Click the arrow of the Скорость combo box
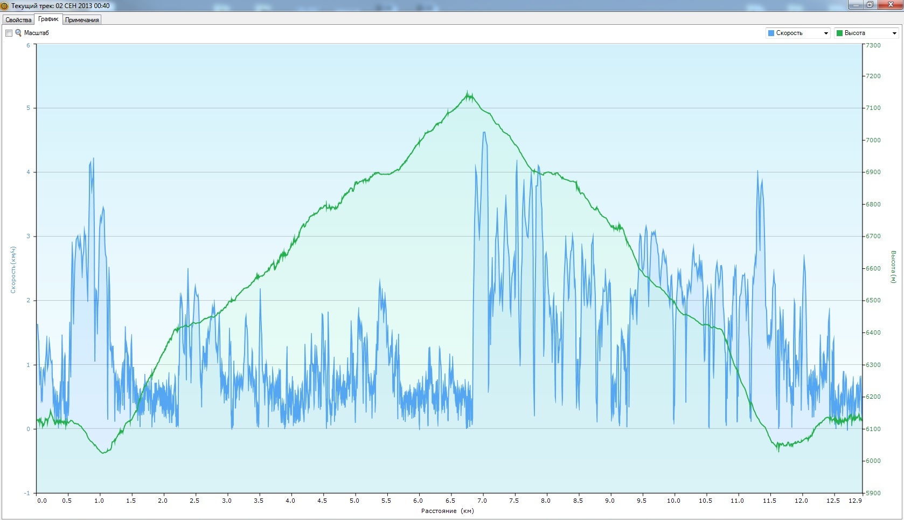The width and height of the screenshot is (904, 520). [826, 33]
